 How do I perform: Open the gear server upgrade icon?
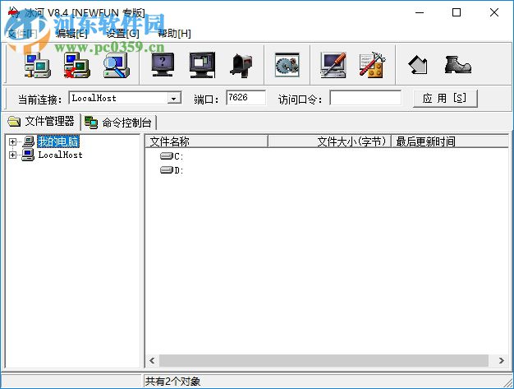click(287, 65)
